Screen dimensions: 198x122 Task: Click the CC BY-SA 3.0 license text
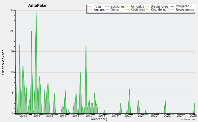click(188, 120)
